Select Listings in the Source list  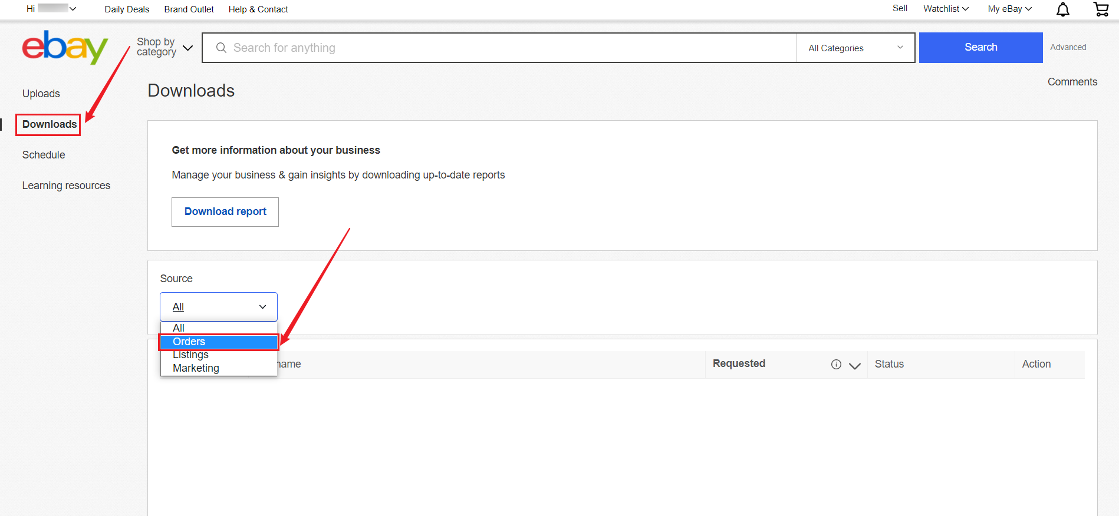[x=219, y=355]
